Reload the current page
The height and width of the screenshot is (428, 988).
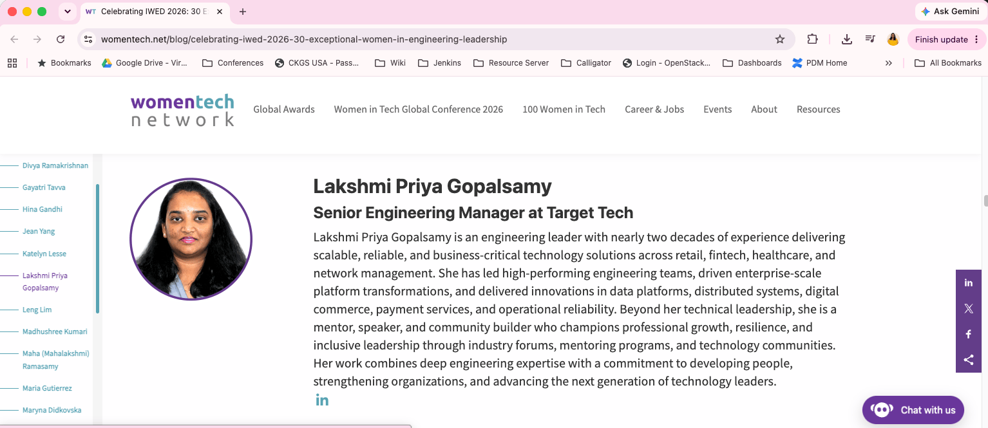pyautogui.click(x=61, y=39)
